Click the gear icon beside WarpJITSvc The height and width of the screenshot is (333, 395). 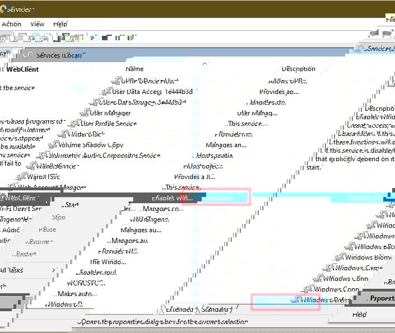22,176
